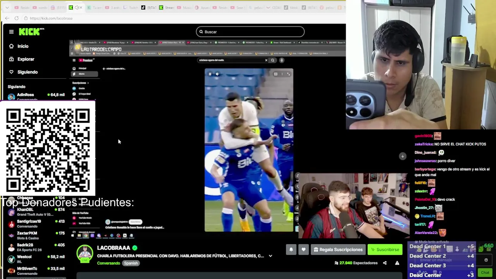Open ZexterPKM channel in sidebar
Viewport: 496px width, 279px height.
click(x=36, y=236)
